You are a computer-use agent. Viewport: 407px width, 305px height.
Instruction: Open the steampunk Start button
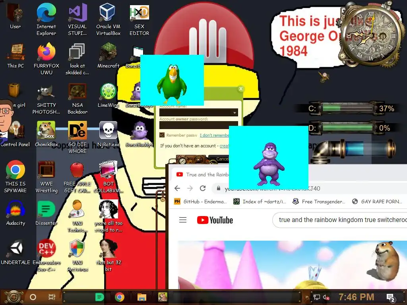point(14,297)
